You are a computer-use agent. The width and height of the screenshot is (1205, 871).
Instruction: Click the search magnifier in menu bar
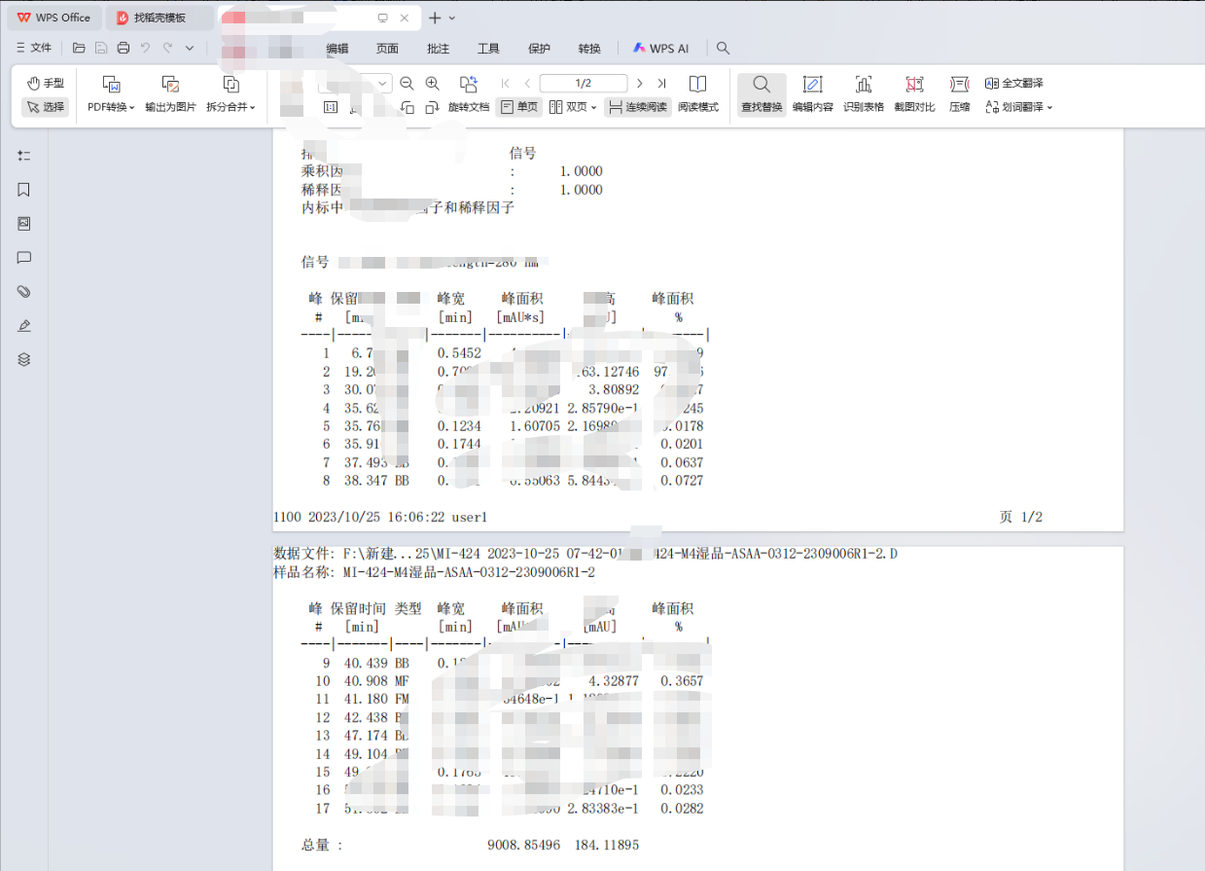(x=723, y=48)
